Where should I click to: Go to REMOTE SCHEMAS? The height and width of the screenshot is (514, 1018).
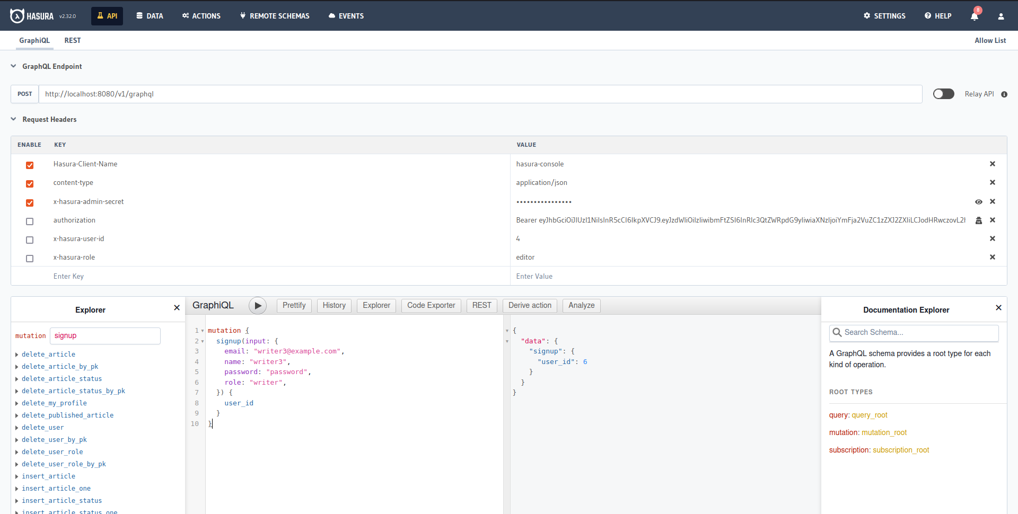tap(275, 16)
